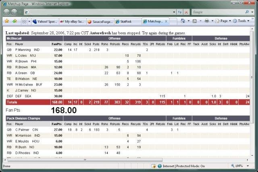Screen dimensions: 258x172
Task: Open a new blank tab
Action: click(x=173, y=21)
